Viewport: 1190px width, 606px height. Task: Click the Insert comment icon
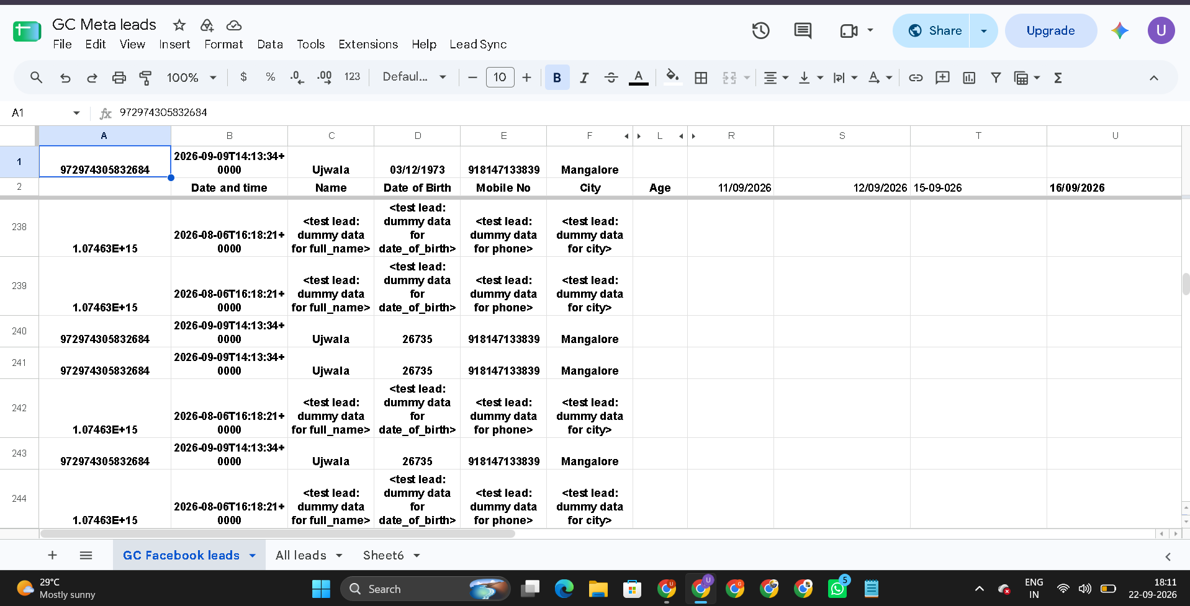[942, 78]
